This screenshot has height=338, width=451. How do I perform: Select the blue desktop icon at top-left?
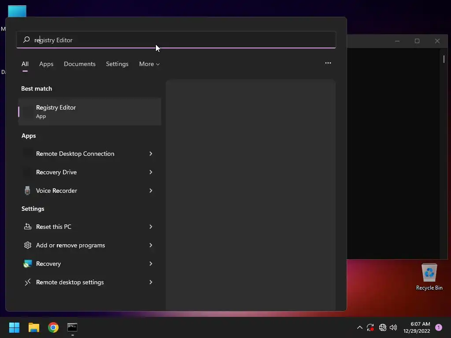click(17, 11)
